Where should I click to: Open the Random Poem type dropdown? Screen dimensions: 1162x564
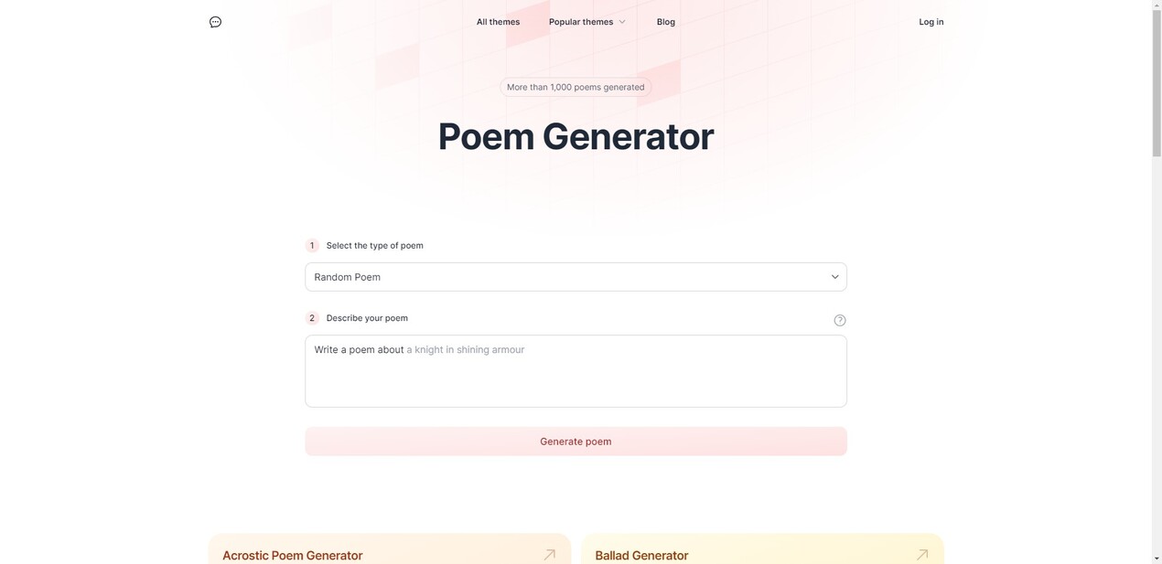click(x=575, y=276)
